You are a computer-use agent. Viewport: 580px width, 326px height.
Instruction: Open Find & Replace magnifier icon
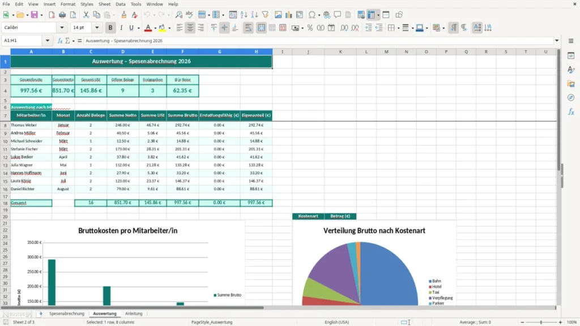coord(178,15)
